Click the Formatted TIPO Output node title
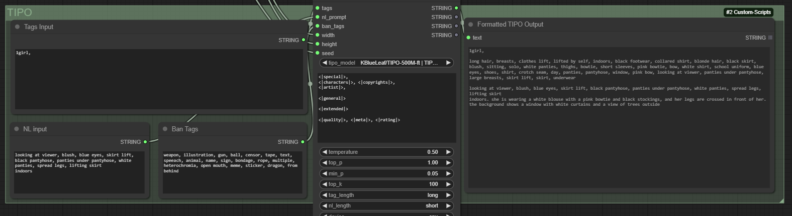792x216 pixels. click(510, 25)
